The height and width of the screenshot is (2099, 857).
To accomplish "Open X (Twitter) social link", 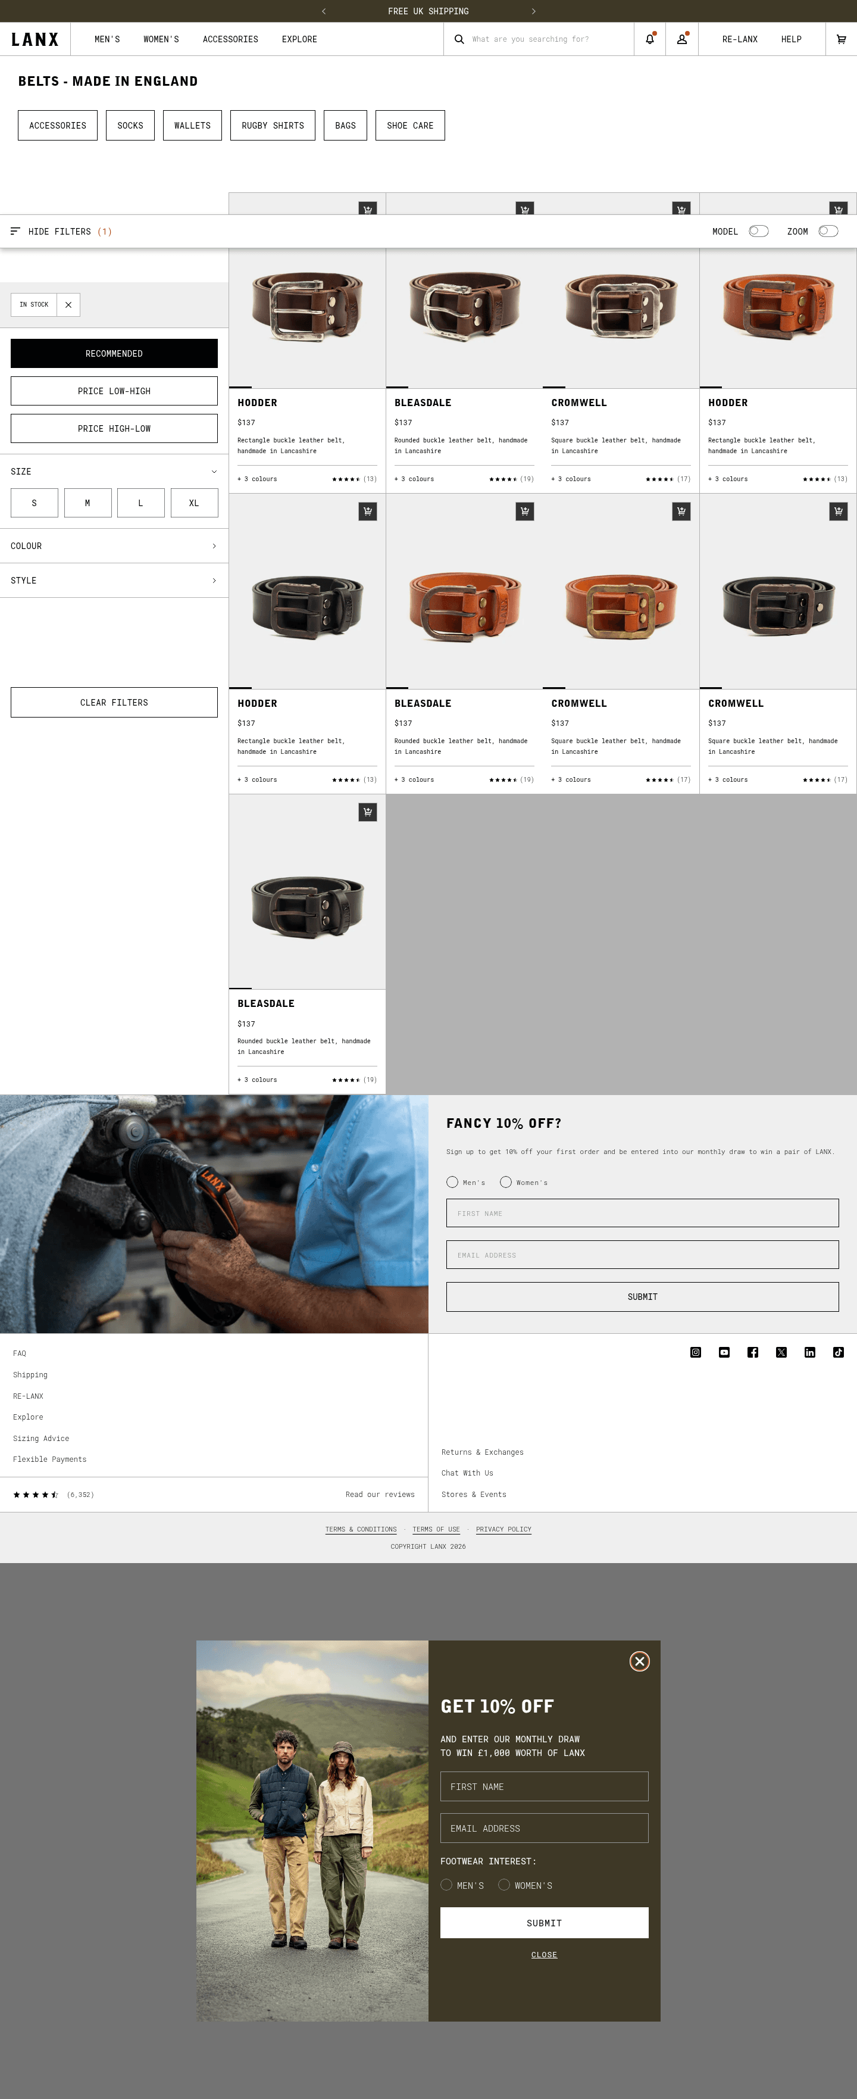I will point(781,1352).
